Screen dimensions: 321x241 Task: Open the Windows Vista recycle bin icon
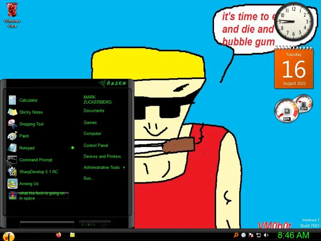pos(12,15)
